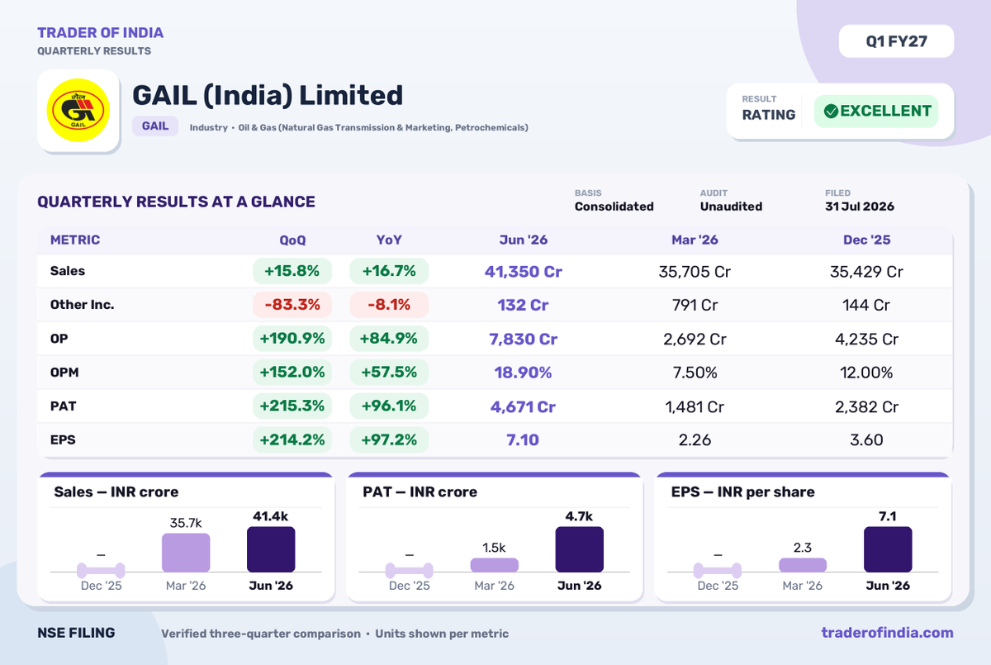This screenshot has width=991, height=665.
Task: Click the OP QoQ +190.9% badge
Action: 292,339
